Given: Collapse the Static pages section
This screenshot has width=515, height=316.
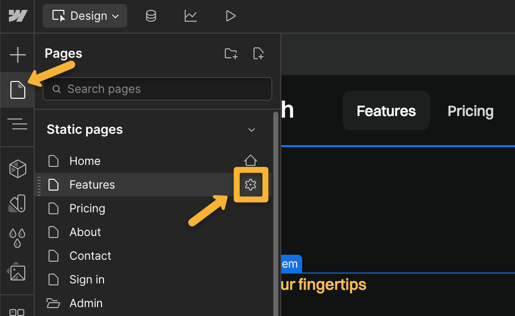Looking at the screenshot, I should pyautogui.click(x=252, y=130).
